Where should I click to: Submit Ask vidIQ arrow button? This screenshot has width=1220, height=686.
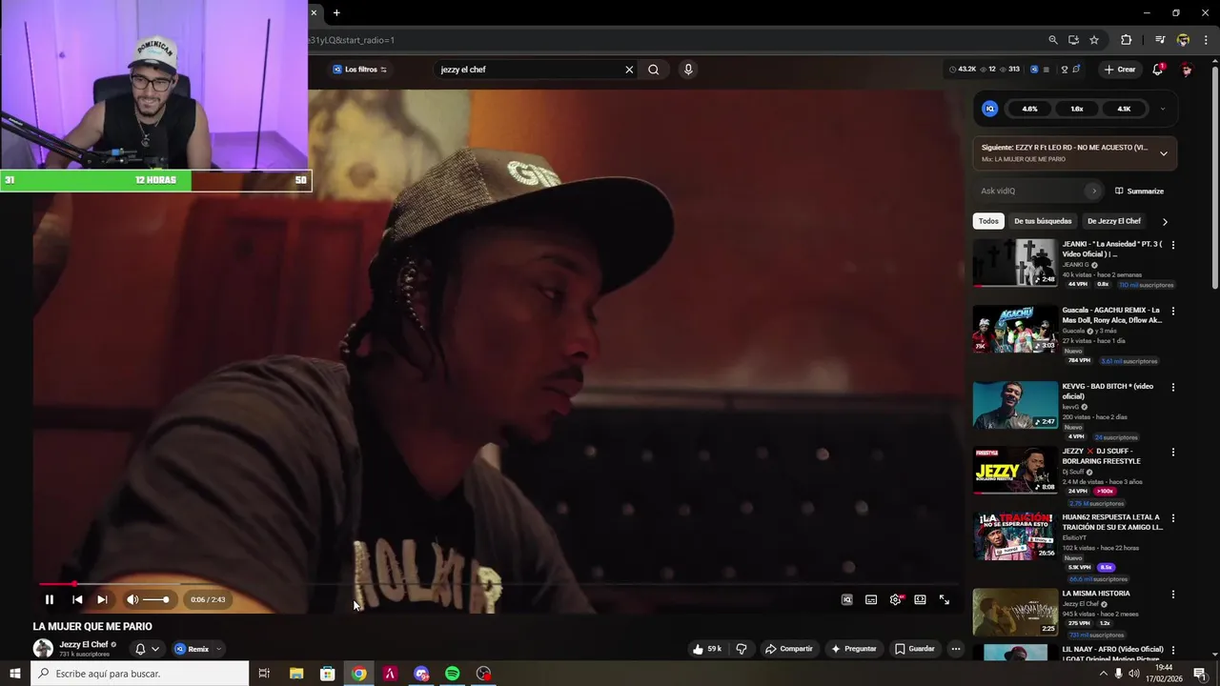(x=1094, y=191)
